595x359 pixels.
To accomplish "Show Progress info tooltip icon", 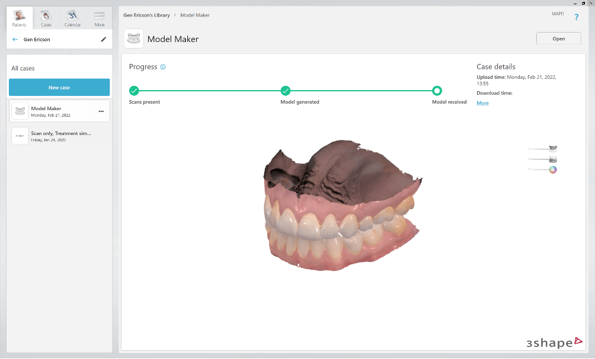I will pyautogui.click(x=163, y=67).
